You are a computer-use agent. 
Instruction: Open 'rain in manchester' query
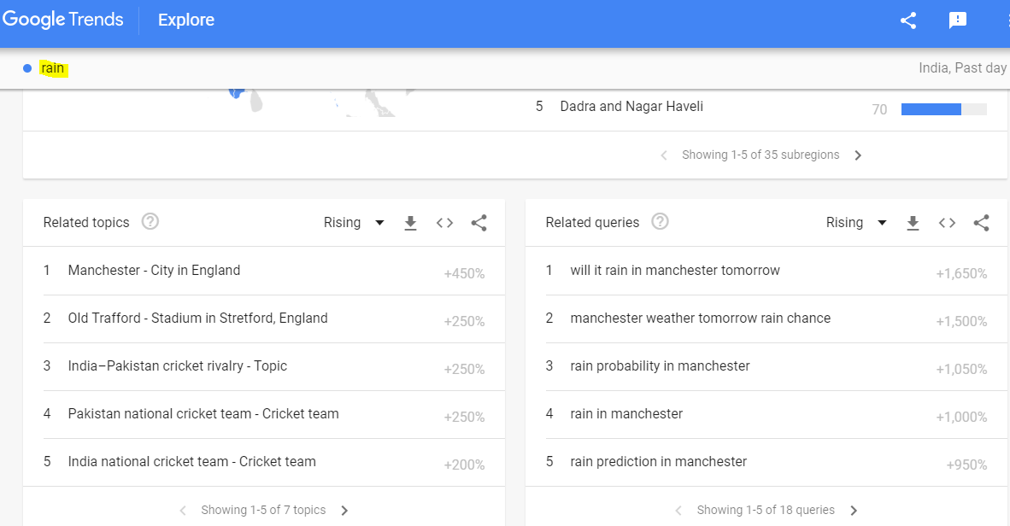626,413
